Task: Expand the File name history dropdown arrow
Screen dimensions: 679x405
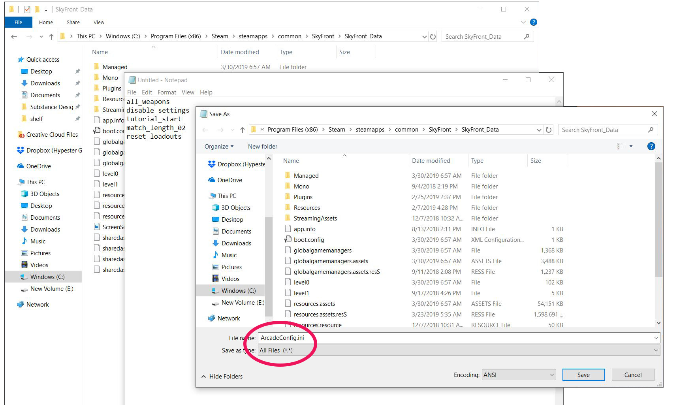Action: 656,338
